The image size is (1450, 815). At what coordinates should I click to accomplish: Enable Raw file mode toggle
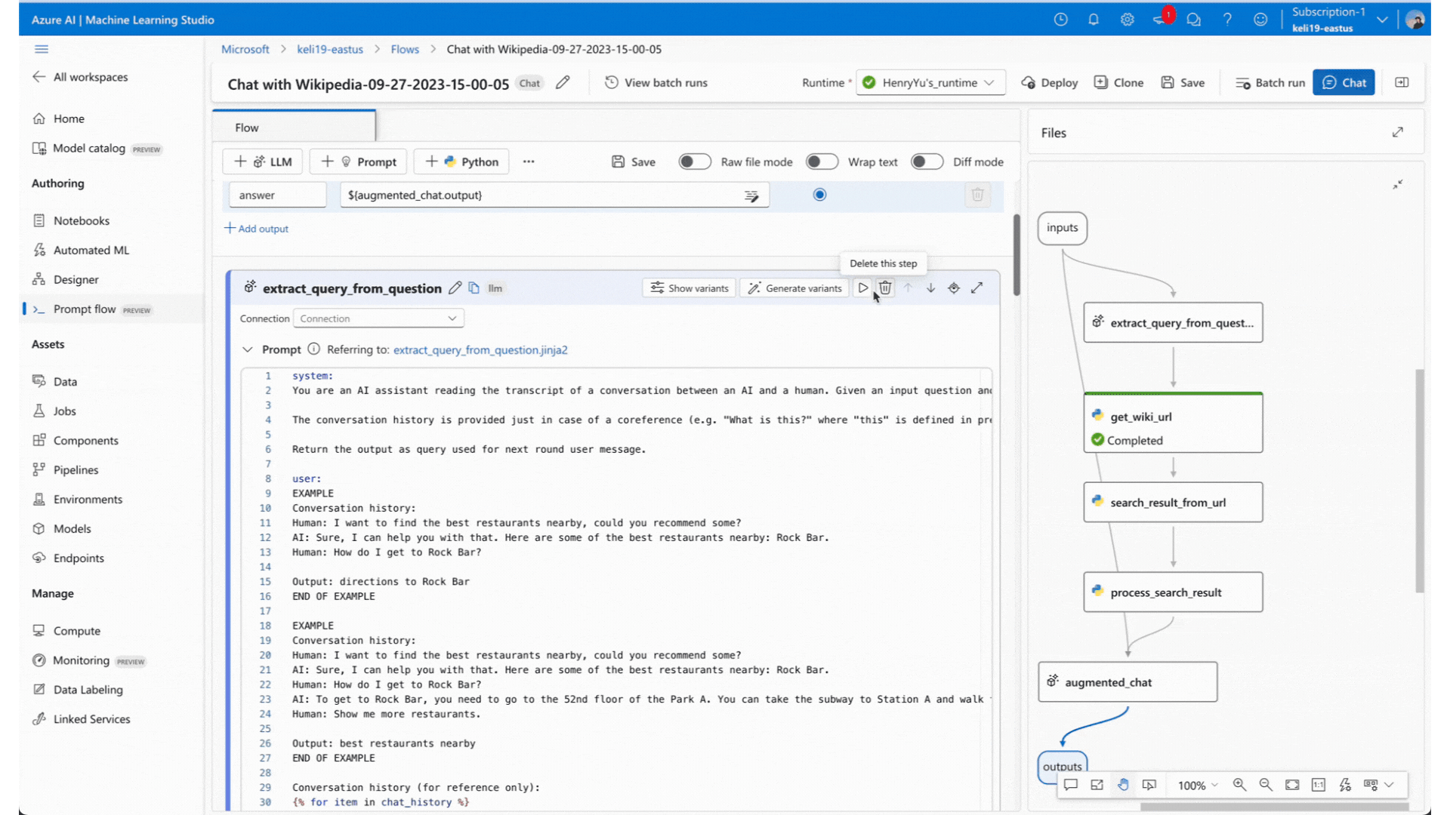[x=694, y=161]
